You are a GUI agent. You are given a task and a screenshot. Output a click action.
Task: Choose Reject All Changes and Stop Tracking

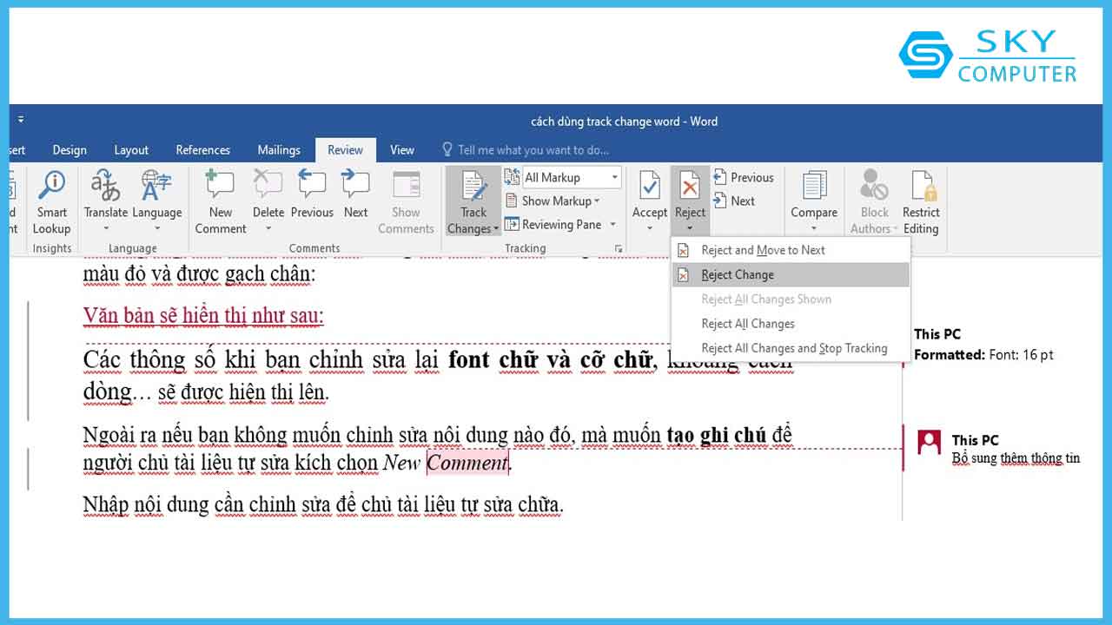point(794,347)
